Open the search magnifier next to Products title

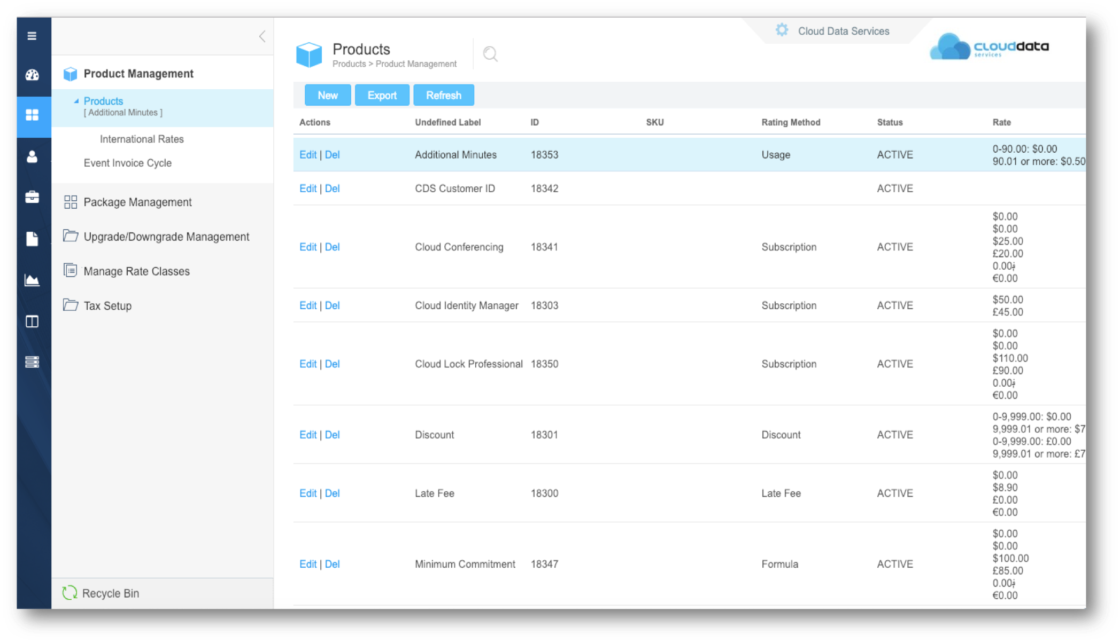point(490,54)
